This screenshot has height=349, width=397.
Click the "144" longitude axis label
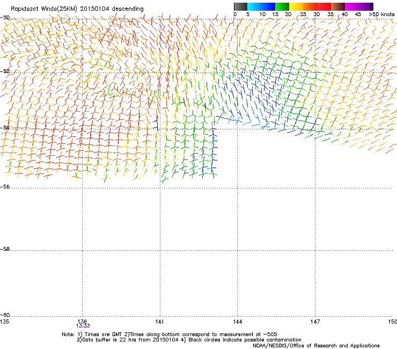point(237,322)
